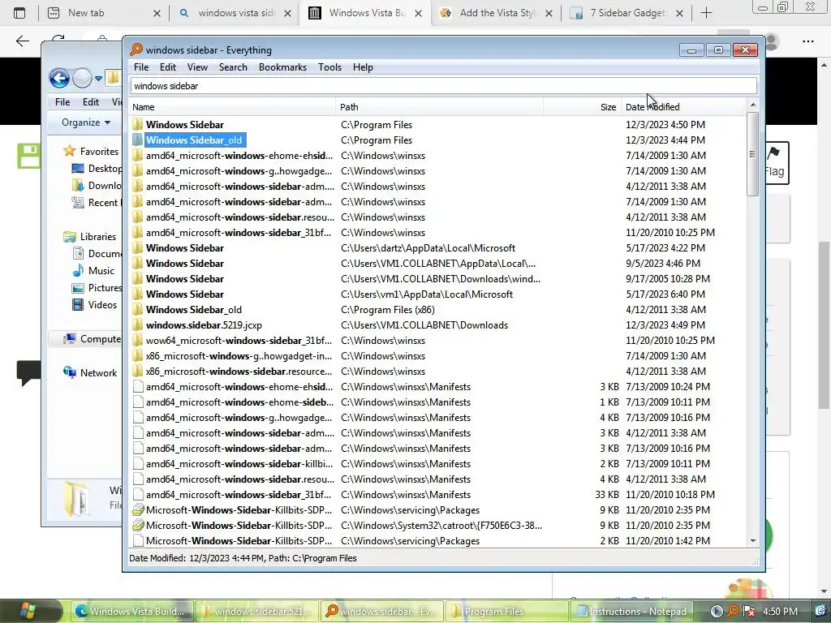Switch to '7 Sidebar Gadget' browser tab

pos(628,13)
